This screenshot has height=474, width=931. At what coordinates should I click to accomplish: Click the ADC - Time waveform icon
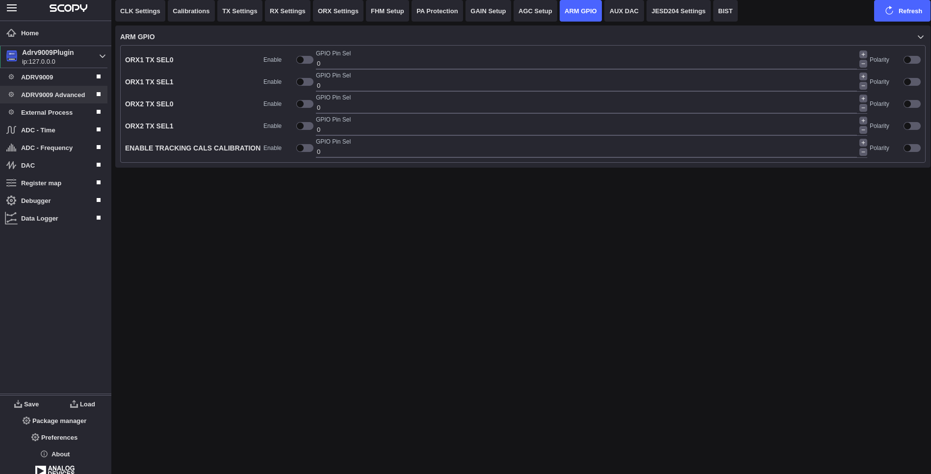[11, 130]
